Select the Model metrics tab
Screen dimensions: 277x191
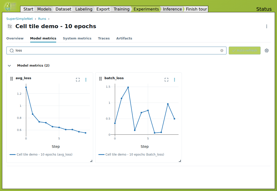coord(43,38)
